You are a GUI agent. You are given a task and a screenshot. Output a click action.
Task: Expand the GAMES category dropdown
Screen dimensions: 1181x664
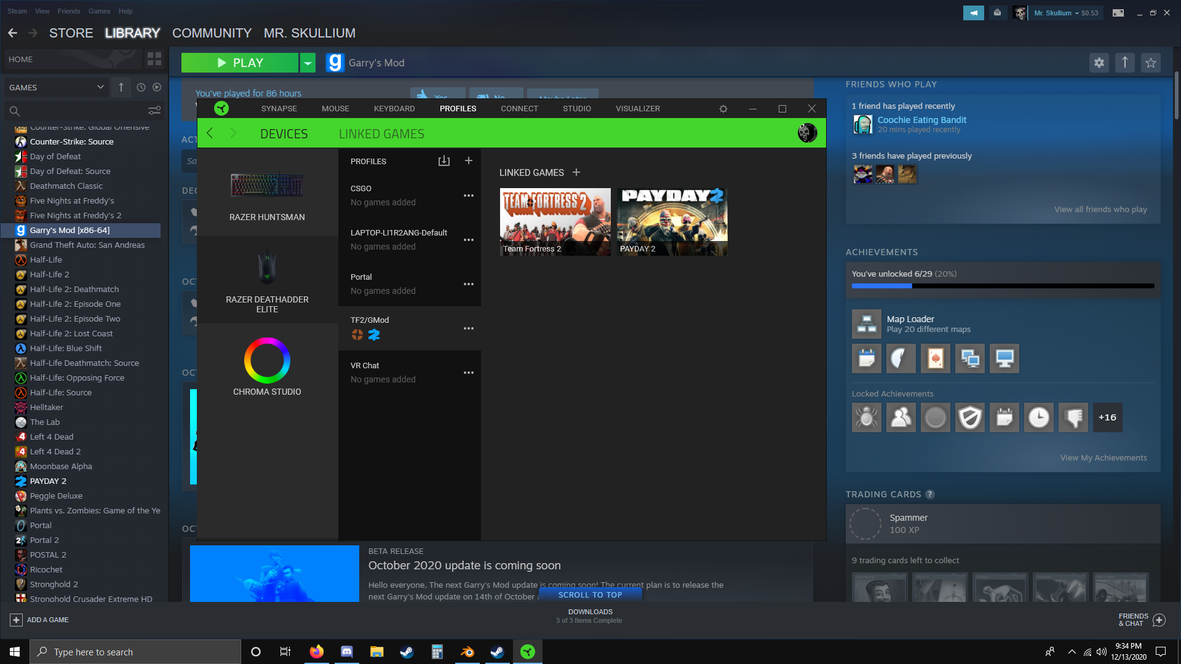coord(100,87)
